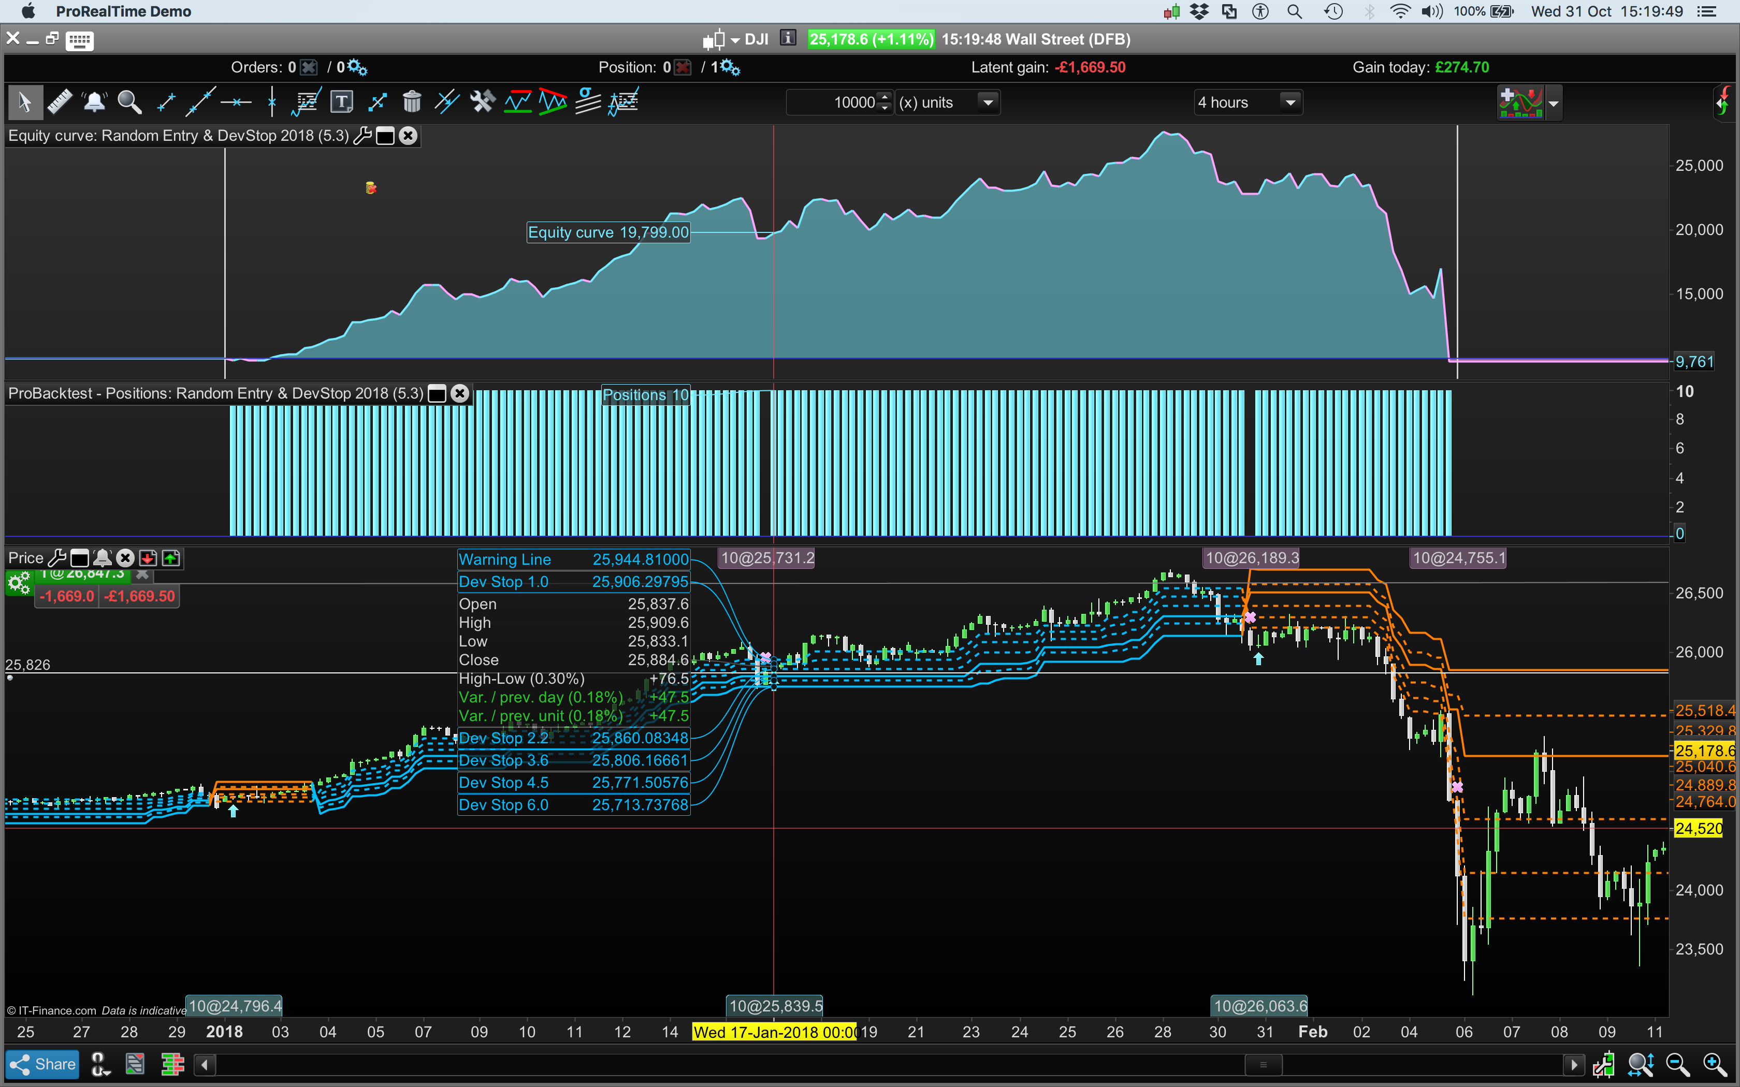This screenshot has height=1087, width=1740.
Task: Increase the 10000 units with the stepper arrow
Action: [x=885, y=98]
